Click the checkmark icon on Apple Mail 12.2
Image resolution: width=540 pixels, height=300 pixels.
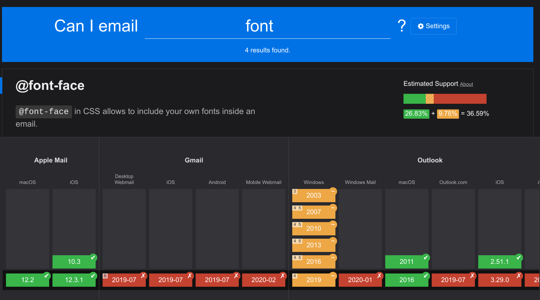(x=46, y=275)
